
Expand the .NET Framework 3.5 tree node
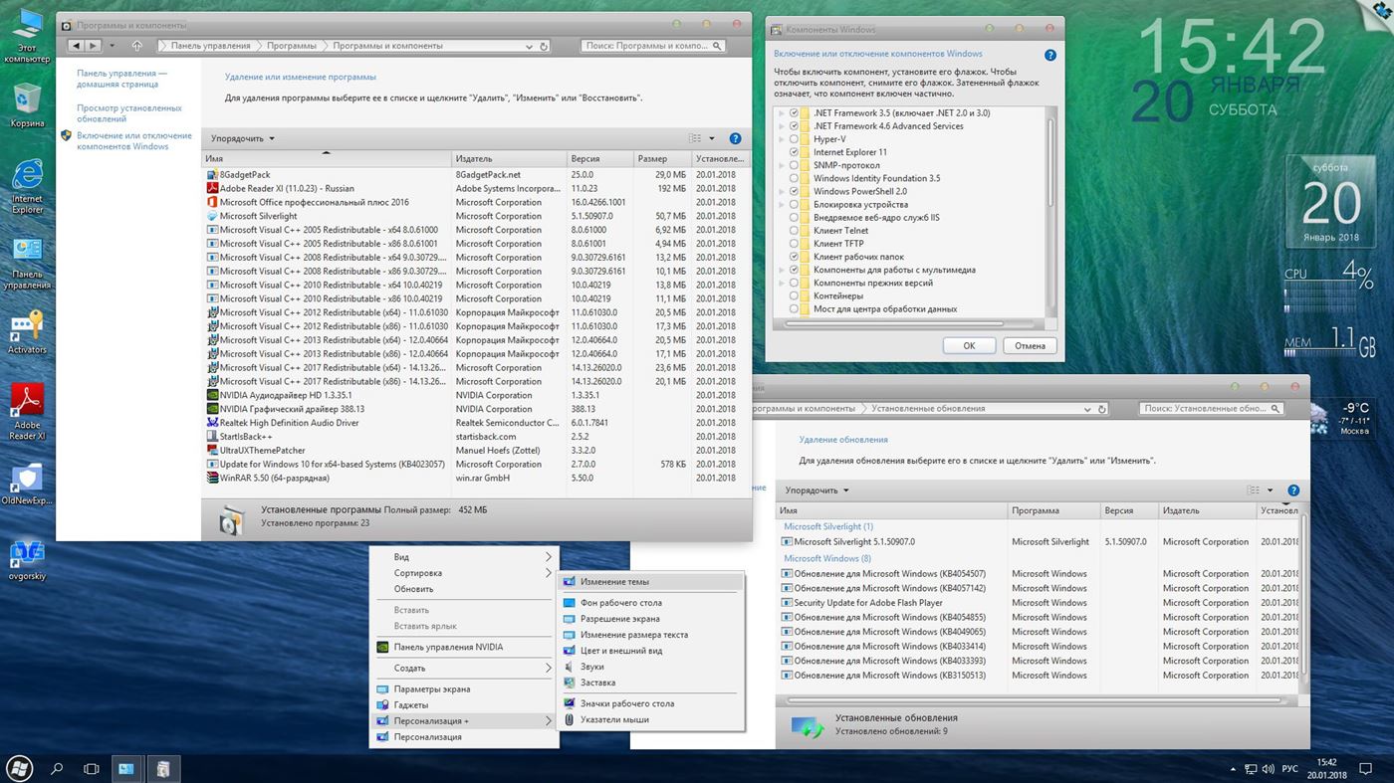click(782, 113)
